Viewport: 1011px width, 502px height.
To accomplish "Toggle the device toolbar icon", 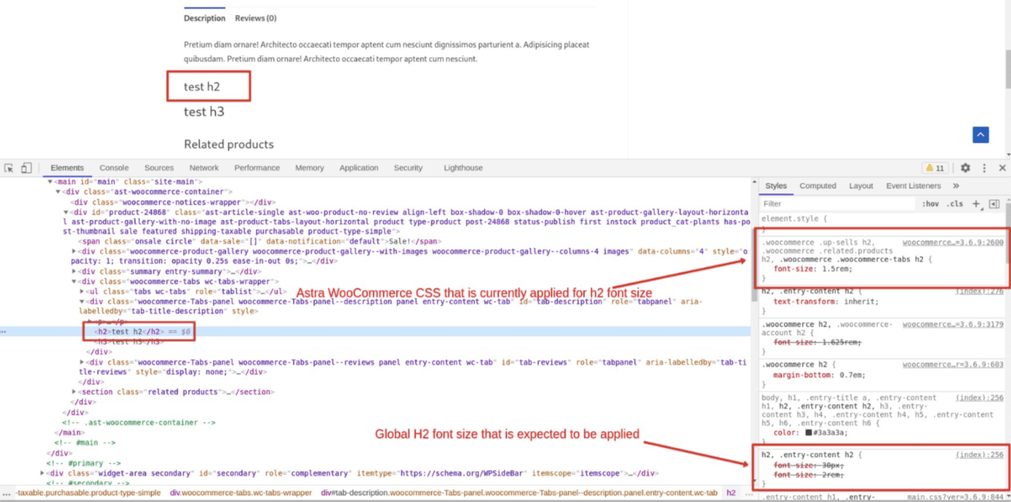I will tap(26, 168).
